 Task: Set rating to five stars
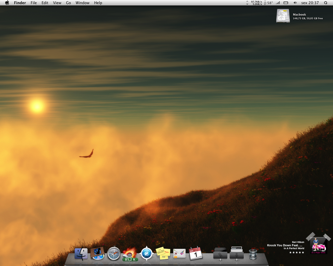tap(303, 252)
